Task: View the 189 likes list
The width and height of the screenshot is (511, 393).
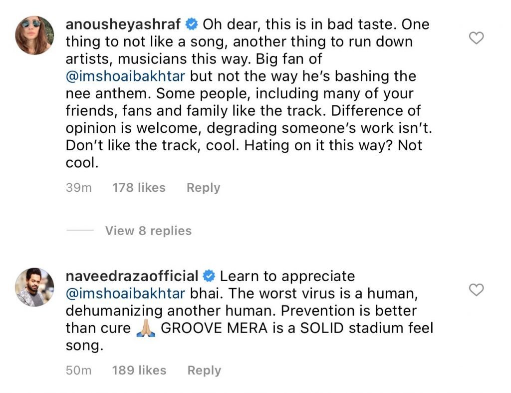Action: [x=139, y=371]
